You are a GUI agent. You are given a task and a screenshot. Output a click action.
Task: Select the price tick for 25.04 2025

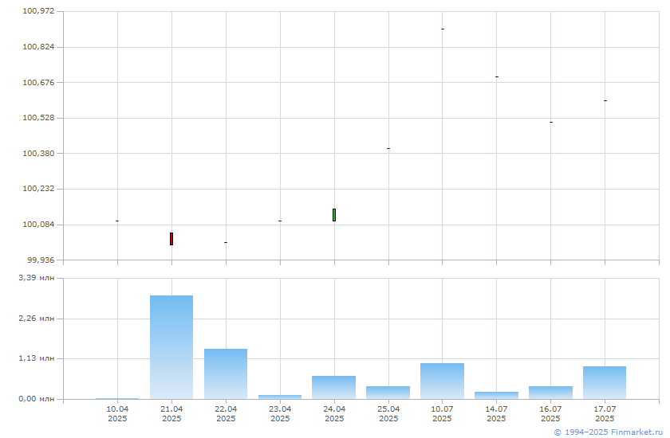(x=388, y=148)
